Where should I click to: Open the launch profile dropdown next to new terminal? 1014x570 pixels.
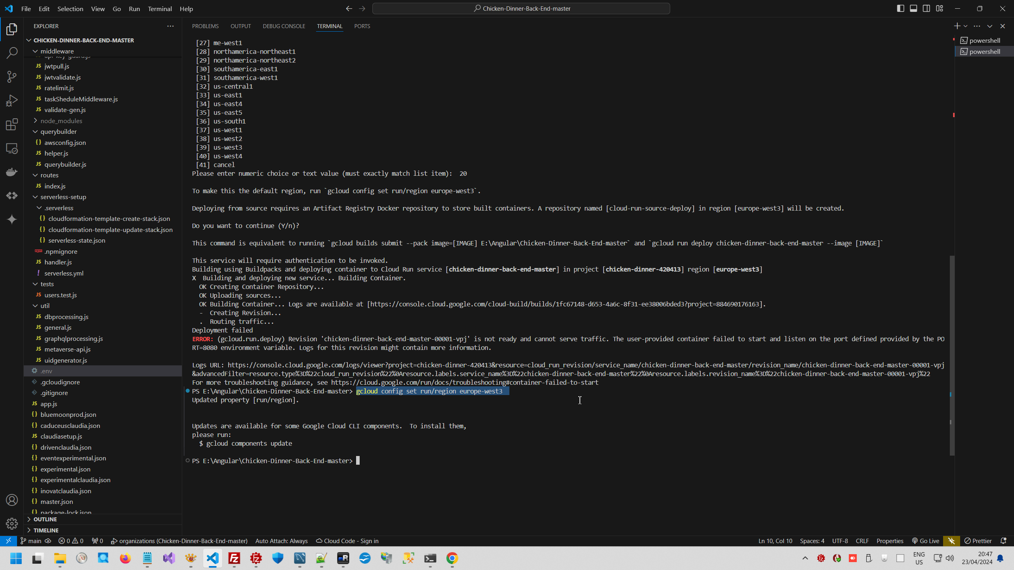pyautogui.click(x=965, y=26)
